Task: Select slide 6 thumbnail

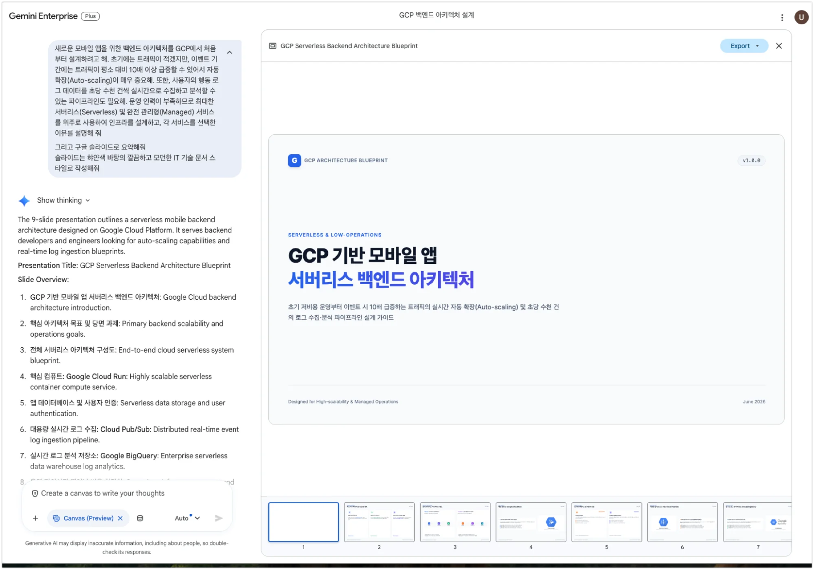Action: pos(682,522)
